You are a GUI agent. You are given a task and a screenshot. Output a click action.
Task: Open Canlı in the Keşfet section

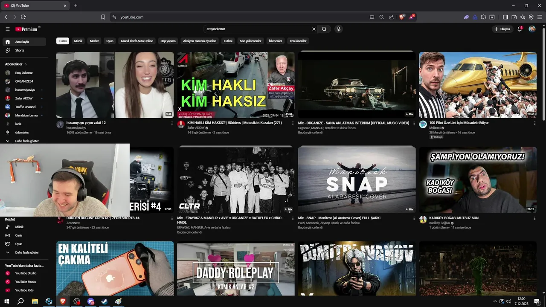click(x=24, y=235)
